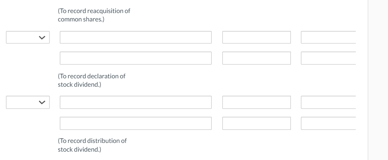Click first account title field for dividend declaration
This screenshot has width=388, height=160.
[136, 37]
